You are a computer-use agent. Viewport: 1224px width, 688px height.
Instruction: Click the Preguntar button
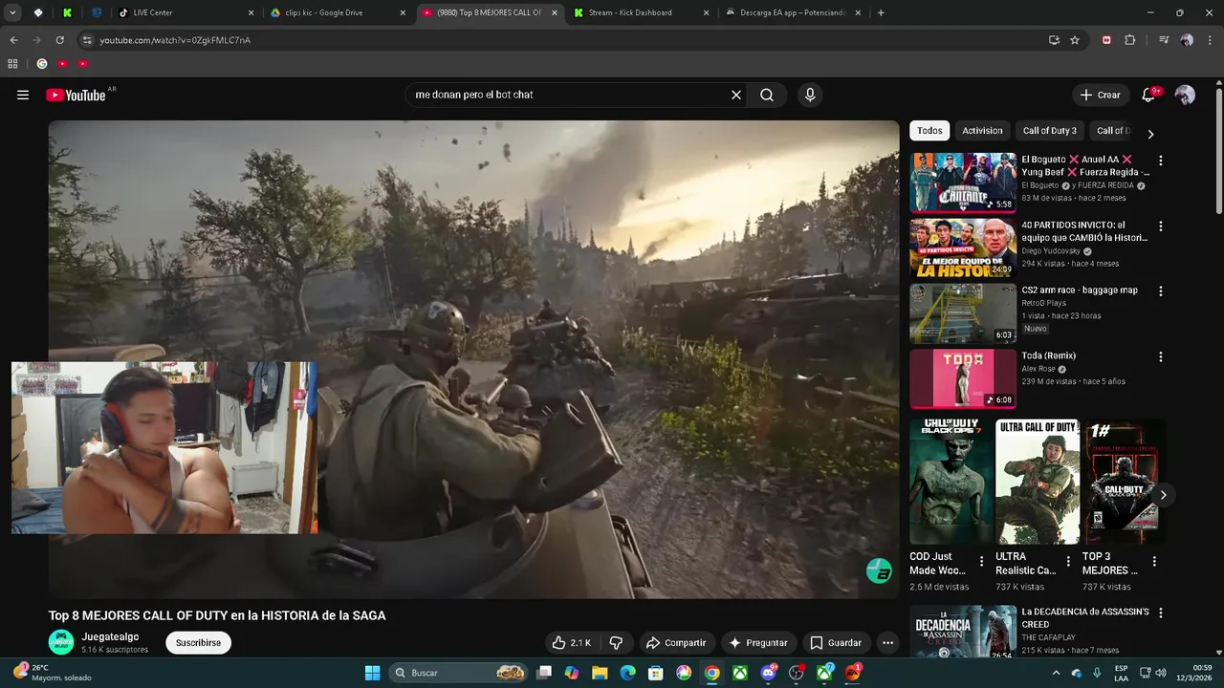point(758,642)
